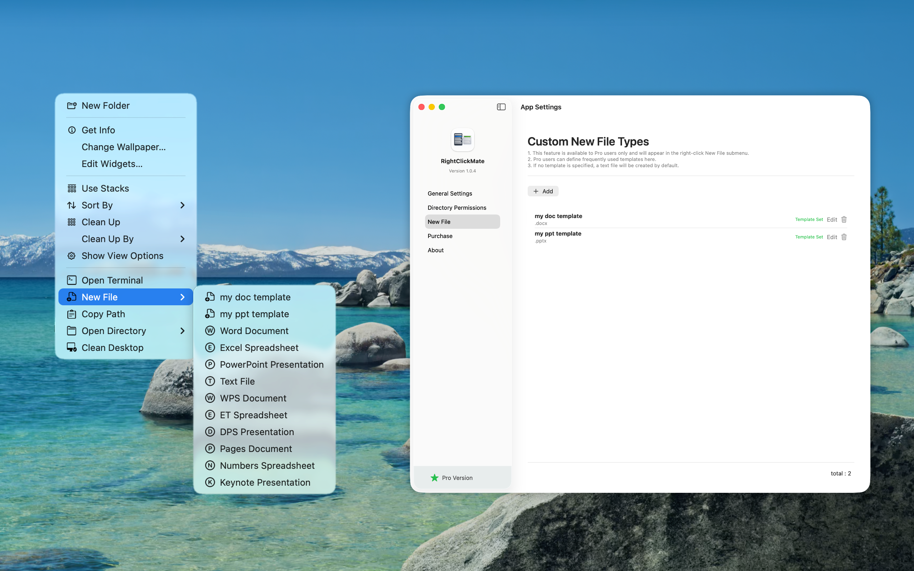Image resolution: width=914 pixels, height=571 pixels.
Task: Open General Settings in sidebar
Action: pos(462,193)
